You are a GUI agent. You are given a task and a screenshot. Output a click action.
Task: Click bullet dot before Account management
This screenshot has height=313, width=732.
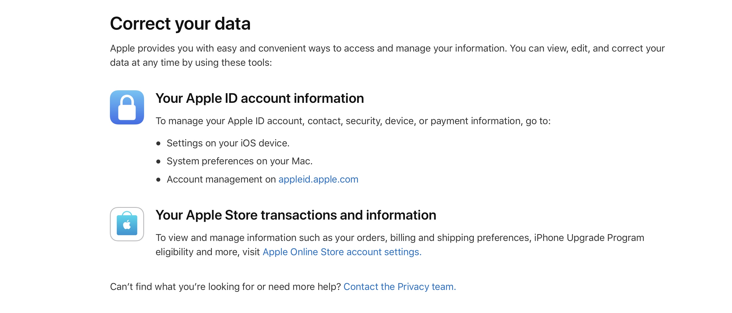(x=158, y=180)
